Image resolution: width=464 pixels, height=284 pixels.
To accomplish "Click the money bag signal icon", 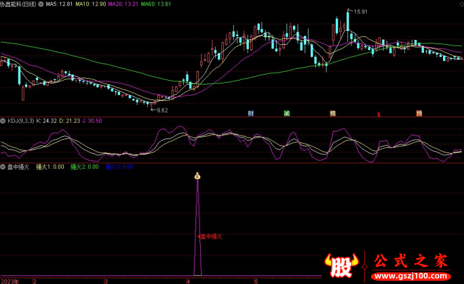I will (x=197, y=176).
